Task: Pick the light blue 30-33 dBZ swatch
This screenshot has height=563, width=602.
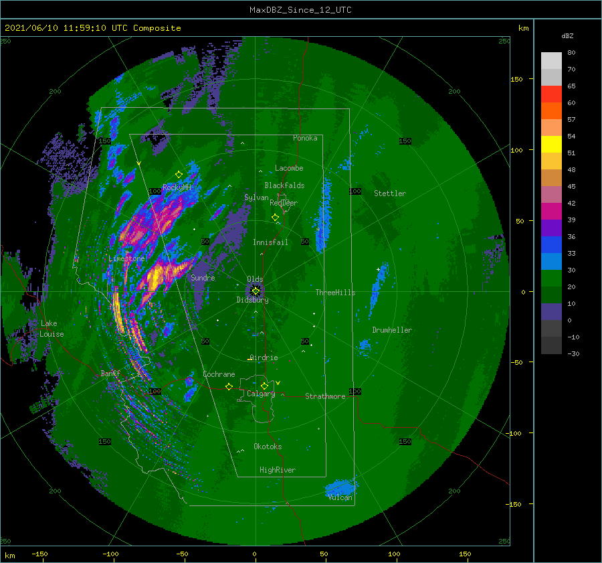Action: [551, 262]
